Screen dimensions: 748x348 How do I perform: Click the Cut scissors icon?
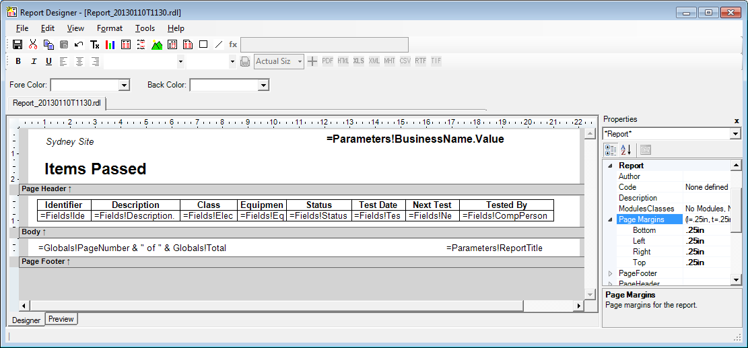33,44
